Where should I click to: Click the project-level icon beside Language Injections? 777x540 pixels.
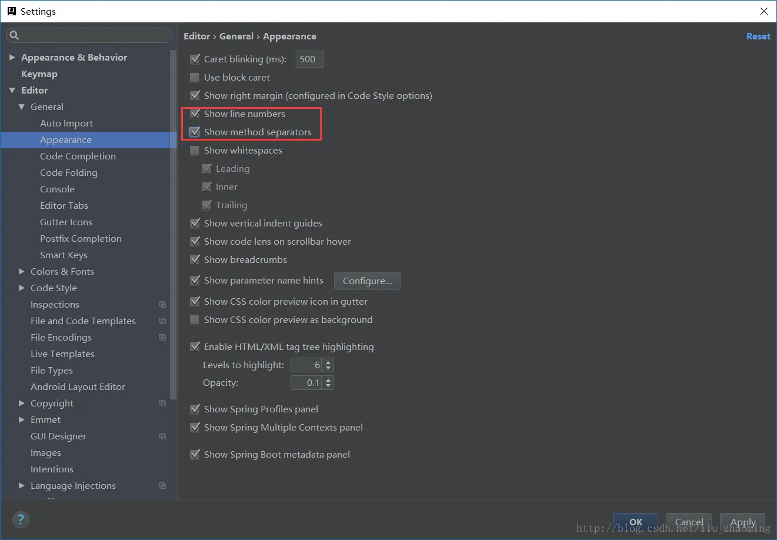[x=163, y=486]
